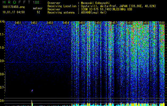Click the 0458 time marker

coord(130,23)
